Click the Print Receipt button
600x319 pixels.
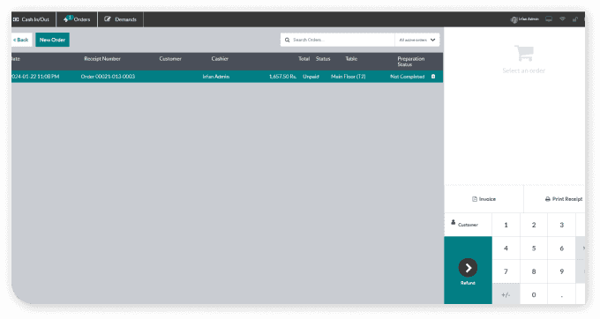coord(554,199)
